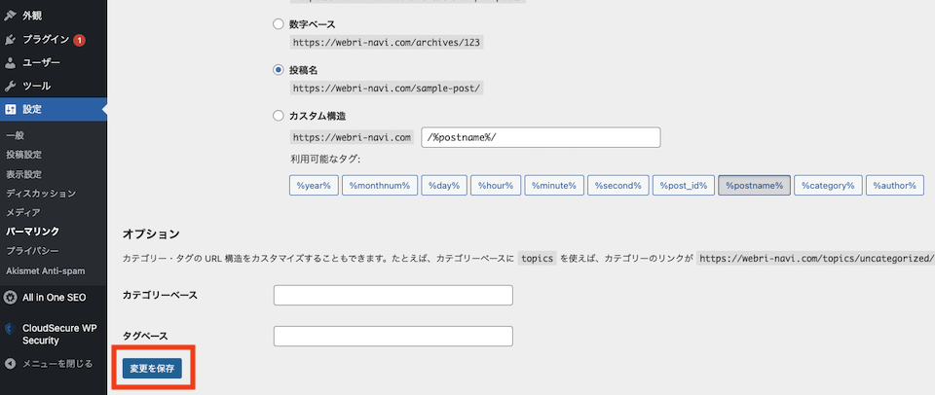
Task: Go to 表示設定 submenu
Action: click(x=23, y=174)
